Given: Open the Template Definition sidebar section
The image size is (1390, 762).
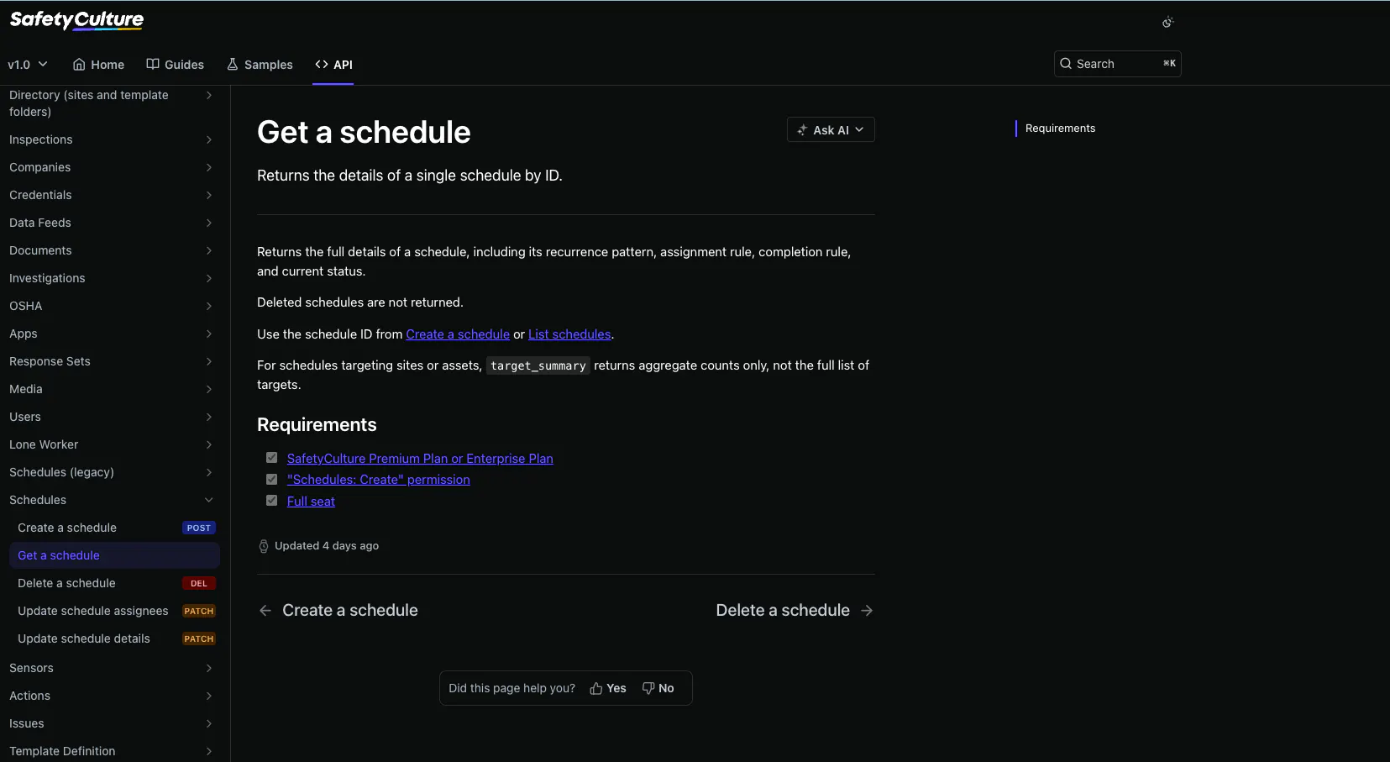Looking at the screenshot, I should pos(111,751).
